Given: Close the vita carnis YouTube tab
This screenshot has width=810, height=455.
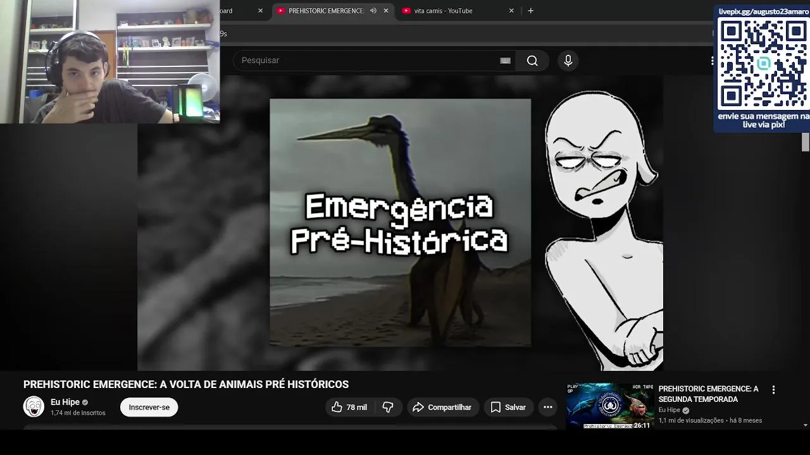Looking at the screenshot, I should click(x=511, y=11).
